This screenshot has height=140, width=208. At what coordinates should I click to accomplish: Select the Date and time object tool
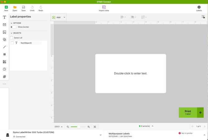click(x=4, y=69)
